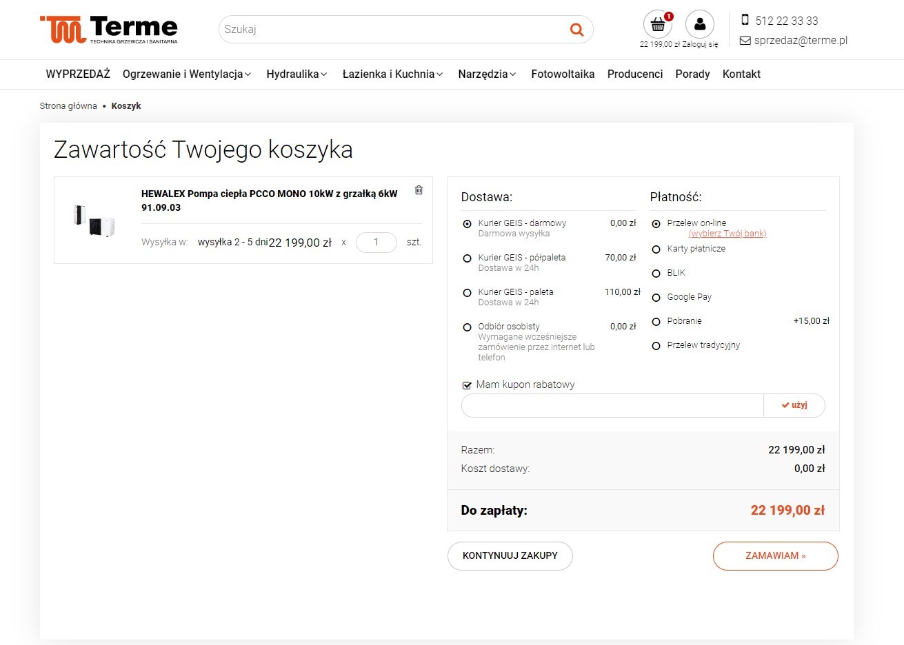Choose Kurier GEIS - paleta delivery
This screenshot has width=904, height=645.
click(x=467, y=293)
